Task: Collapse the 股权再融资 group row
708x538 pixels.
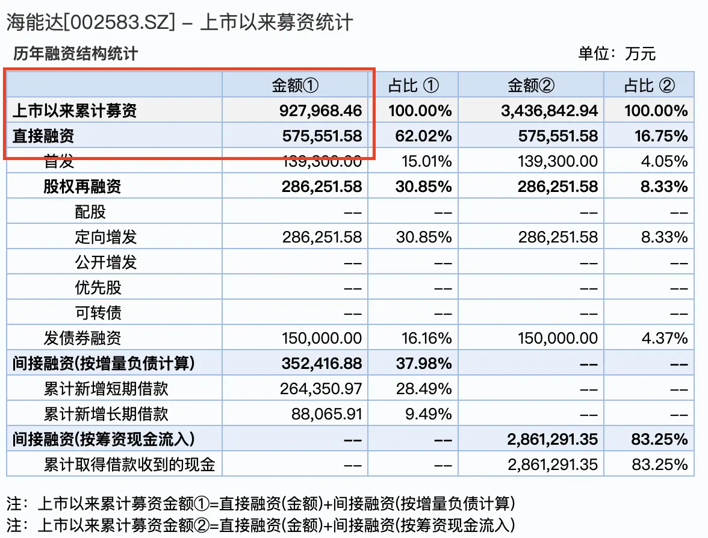Action: click(x=82, y=187)
